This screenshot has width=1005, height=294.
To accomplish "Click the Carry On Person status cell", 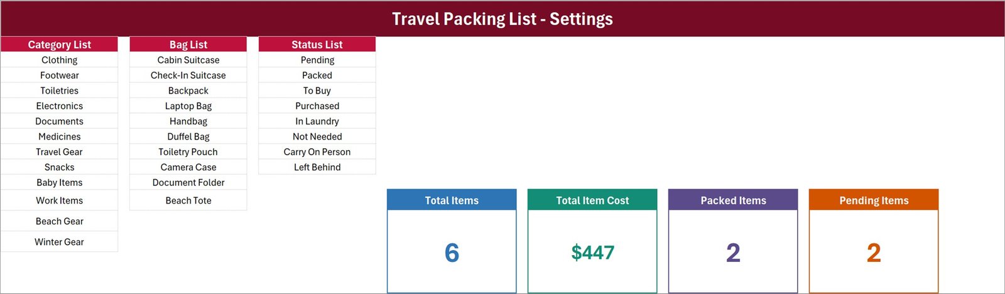I will (x=317, y=152).
